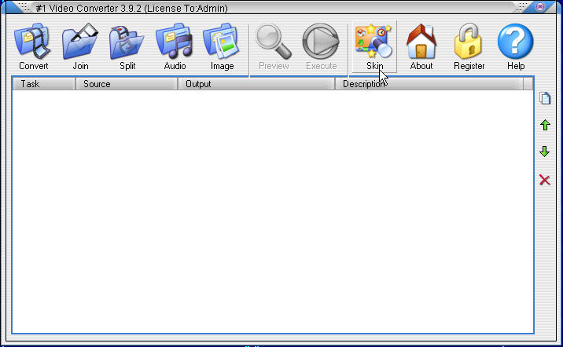Choose the Image toolbar icon
This screenshot has height=347, width=563.
pyautogui.click(x=222, y=47)
